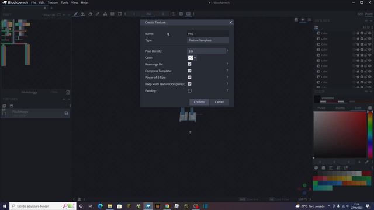Pick a screen color with eyedropper
Image resolution: width=374 pixels, height=210 pixels.
[x=366, y=162]
